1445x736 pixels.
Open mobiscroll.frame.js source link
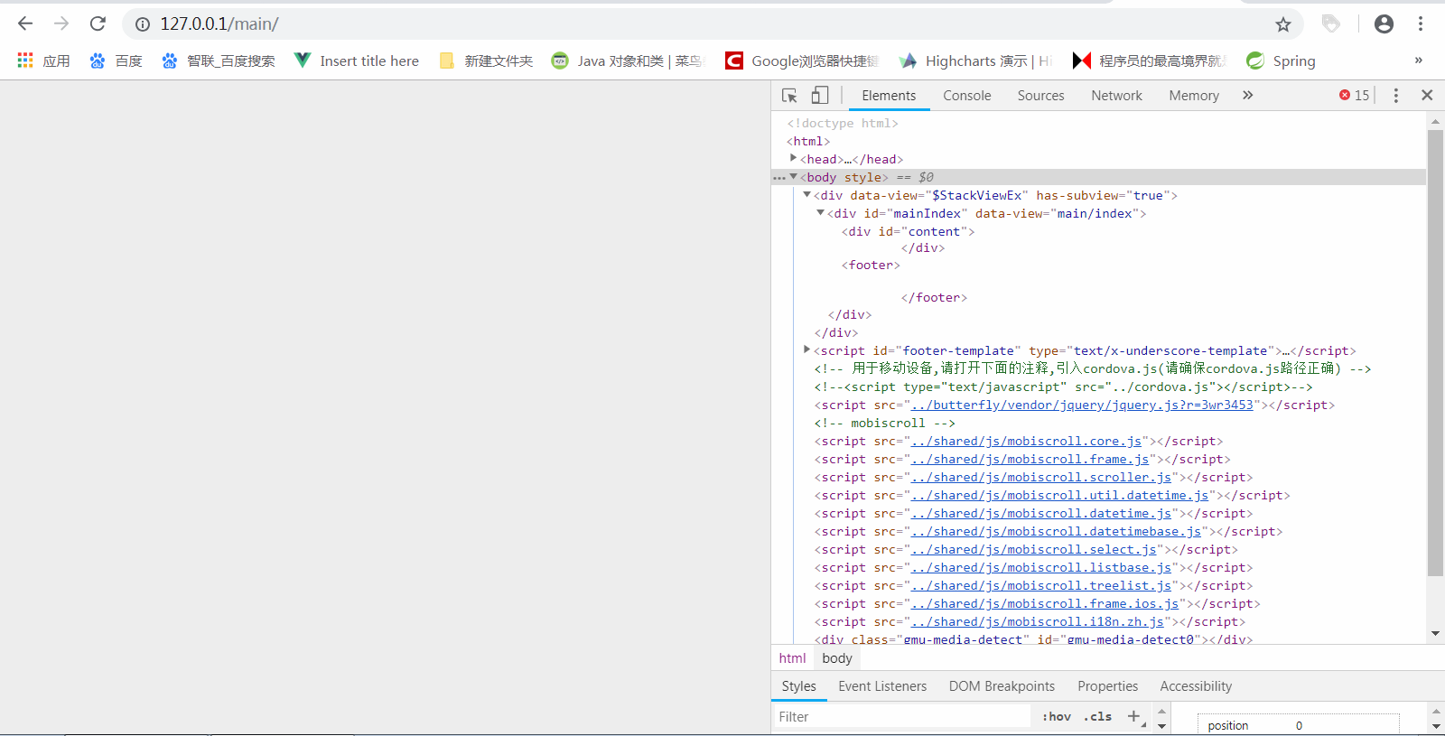[x=1030, y=460]
